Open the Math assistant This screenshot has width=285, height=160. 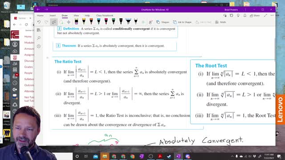[220, 22]
